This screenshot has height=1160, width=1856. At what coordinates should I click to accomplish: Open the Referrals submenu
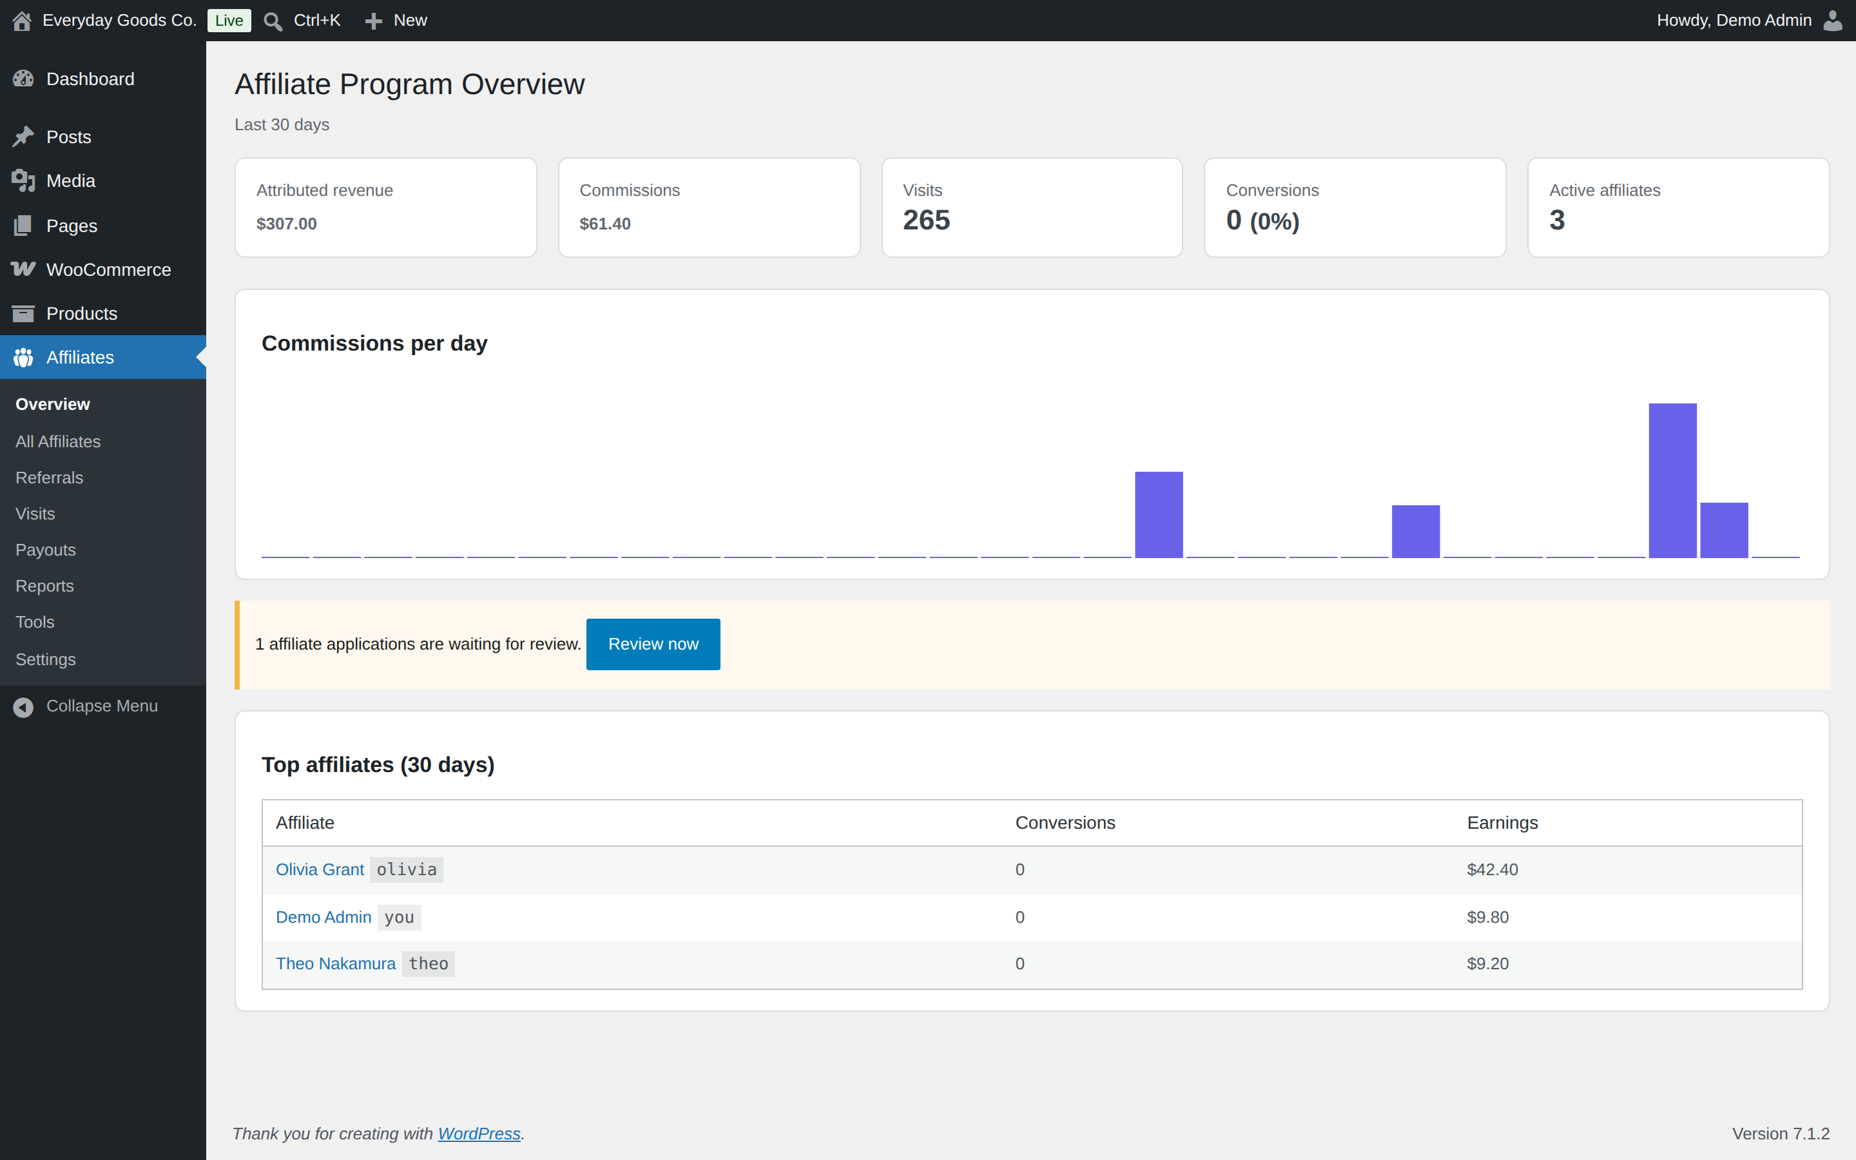coord(49,477)
